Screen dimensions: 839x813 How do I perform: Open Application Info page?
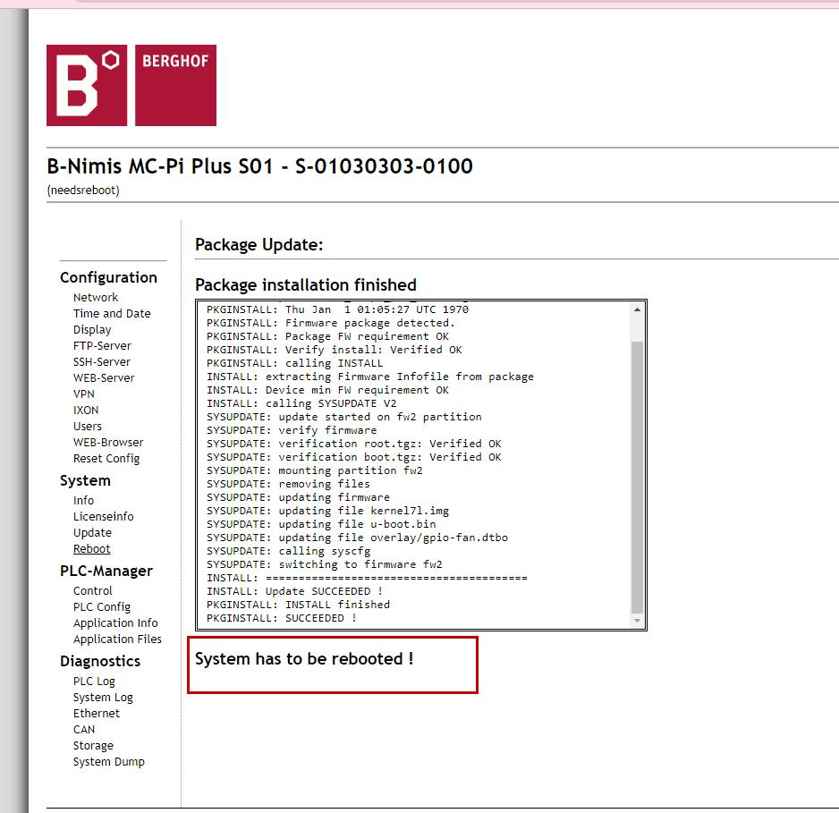115,623
